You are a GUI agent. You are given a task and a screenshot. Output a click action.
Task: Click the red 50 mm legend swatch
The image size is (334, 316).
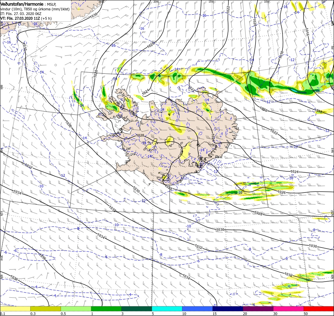click(319, 309)
